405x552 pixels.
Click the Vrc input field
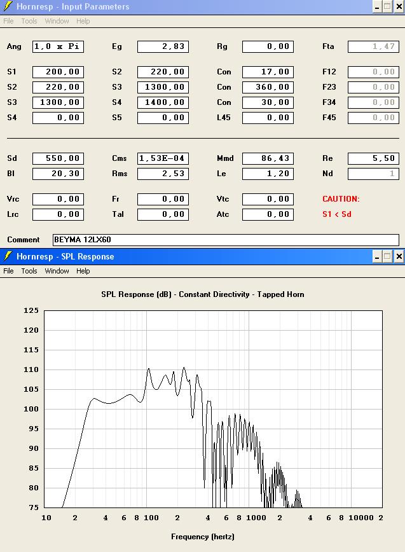tap(58, 199)
